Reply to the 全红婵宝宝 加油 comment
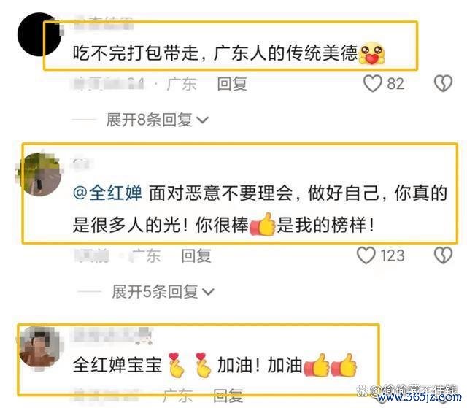The image size is (467, 408). click(x=228, y=396)
